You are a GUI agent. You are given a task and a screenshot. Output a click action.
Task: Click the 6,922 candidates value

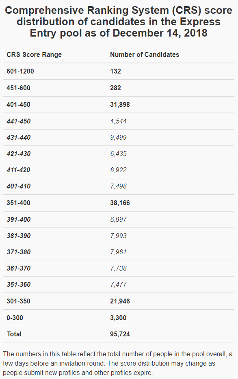coord(119,170)
